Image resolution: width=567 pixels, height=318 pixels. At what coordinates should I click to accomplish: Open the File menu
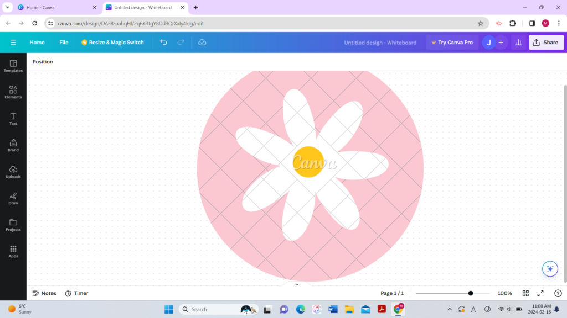64,43
